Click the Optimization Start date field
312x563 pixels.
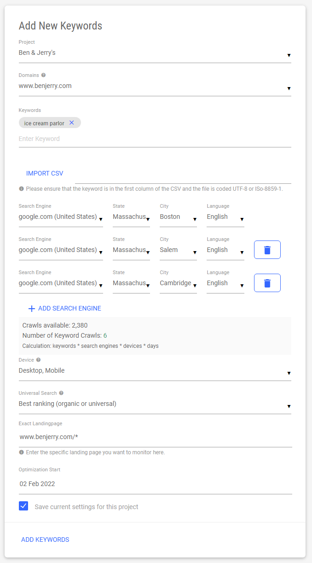point(156,484)
